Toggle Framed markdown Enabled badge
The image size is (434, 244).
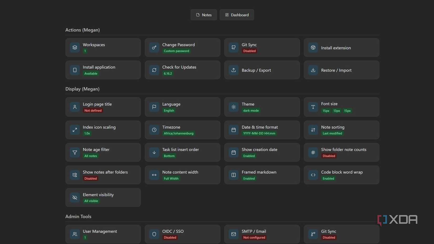click(x=249, y=179)
